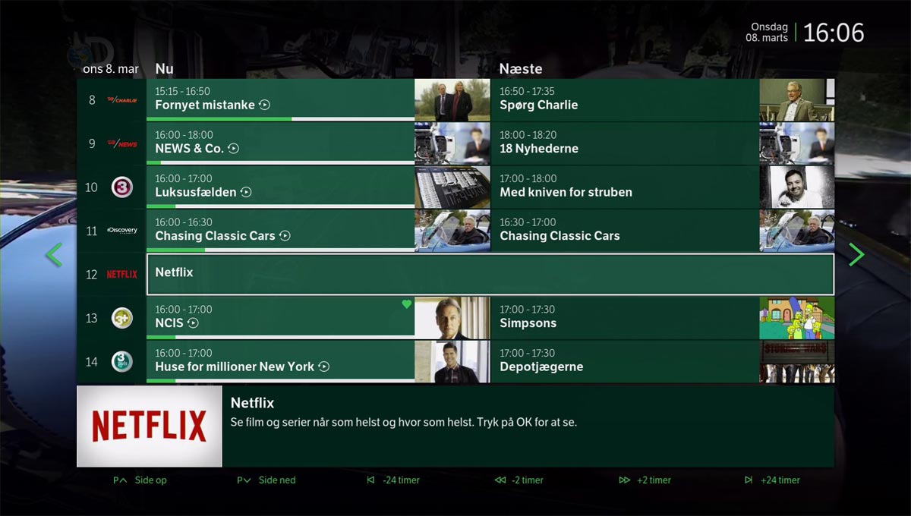The image size is (911, 516).
Task: Advance guide with +2 timer
Action: click(645, 480)
